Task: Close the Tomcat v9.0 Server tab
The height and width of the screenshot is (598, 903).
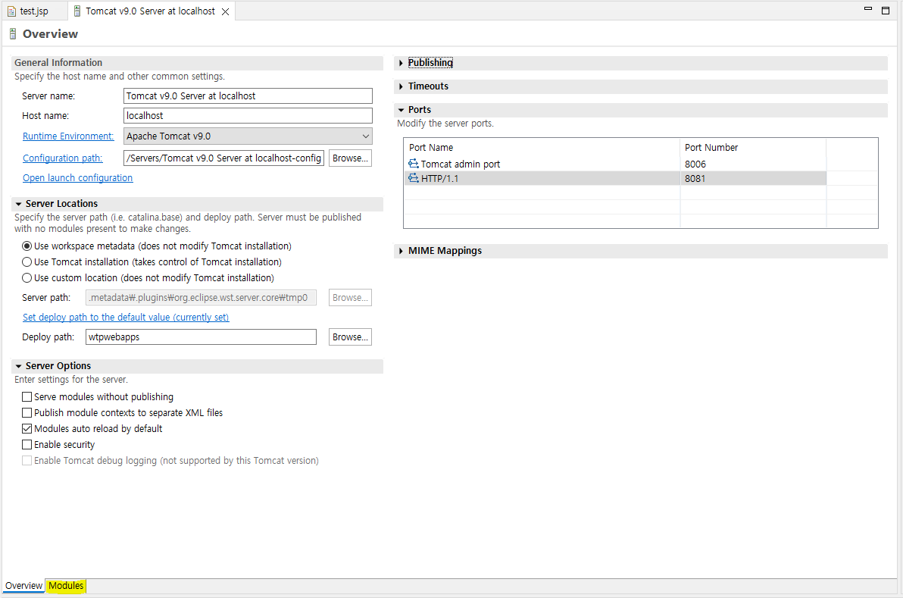Action: (x=226, y=11)
